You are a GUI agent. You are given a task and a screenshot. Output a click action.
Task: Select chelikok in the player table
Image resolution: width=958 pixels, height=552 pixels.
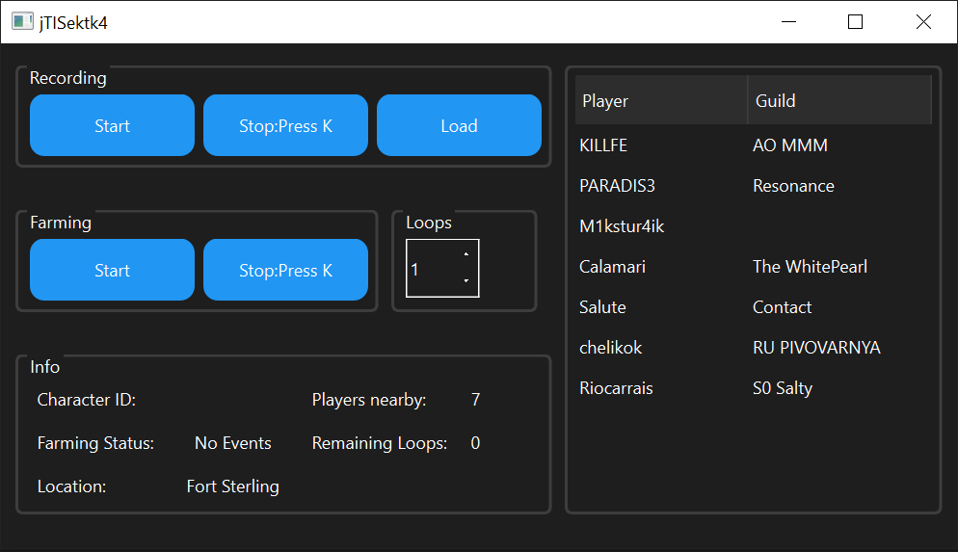[610, 348]
